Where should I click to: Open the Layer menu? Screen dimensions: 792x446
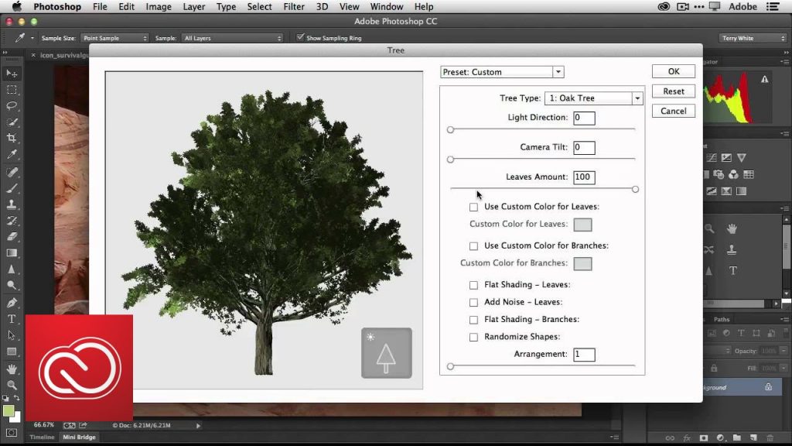pos(193,7)
